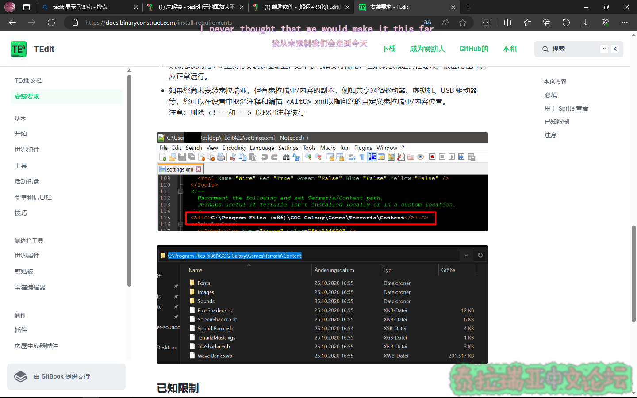Viewport: 637px width, 398px height.
Task: Click the GitBook logo icon
Action: [20, 376]
